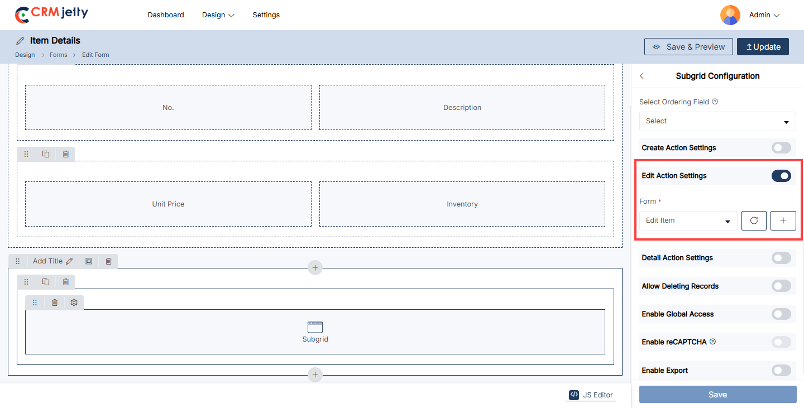This screenshot has height=408, width=804.
Task: Click the Forms breadcrumb link
Action: tap(58, 55)
